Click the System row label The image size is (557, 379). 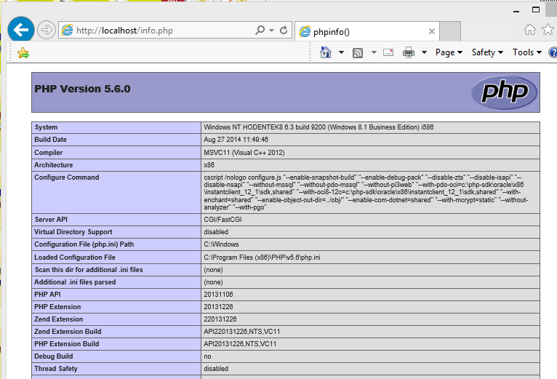(x=46, y=127)
